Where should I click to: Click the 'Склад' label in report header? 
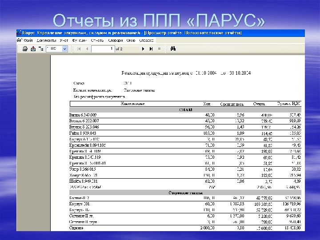click(x=79, y=83)
